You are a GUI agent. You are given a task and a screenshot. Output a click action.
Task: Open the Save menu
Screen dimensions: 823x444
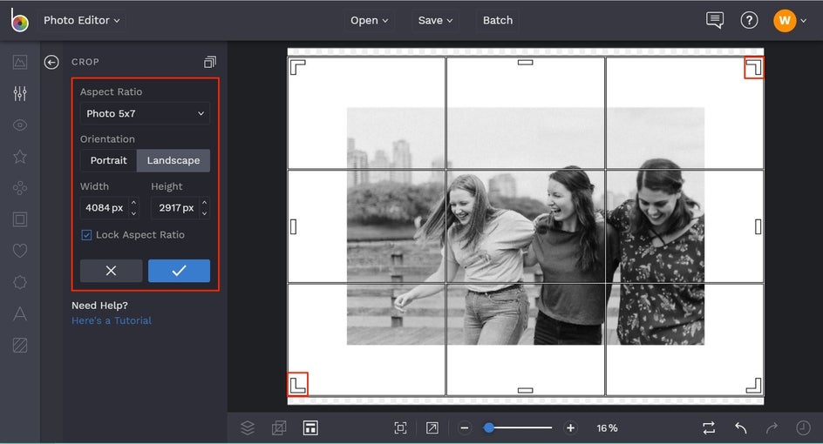[x=435, y=20]
